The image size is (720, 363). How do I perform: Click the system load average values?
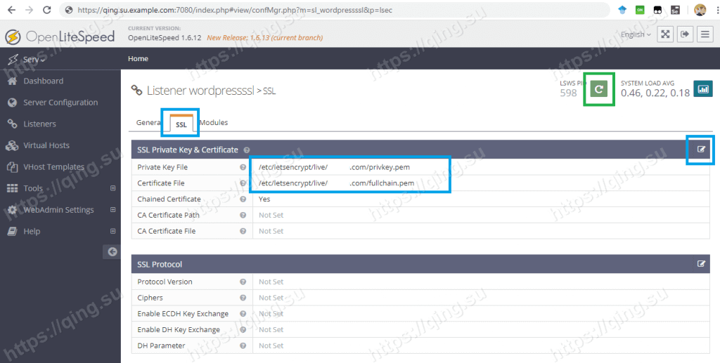coord(655,93)
